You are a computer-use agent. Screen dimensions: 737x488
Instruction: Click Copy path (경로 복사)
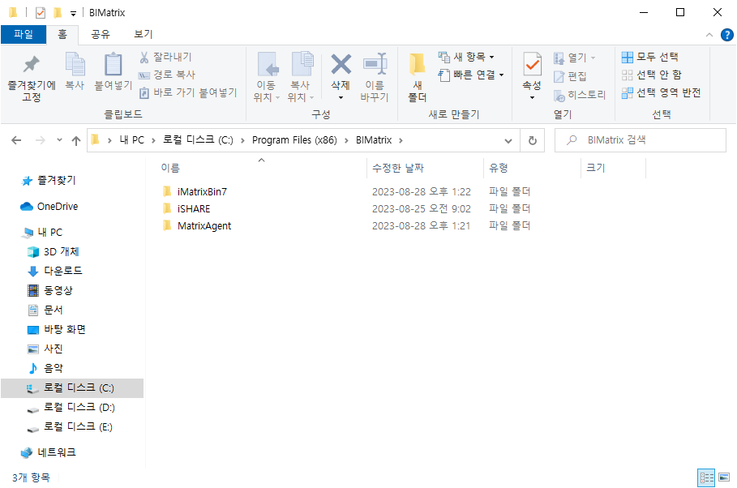tap(167, 75)
